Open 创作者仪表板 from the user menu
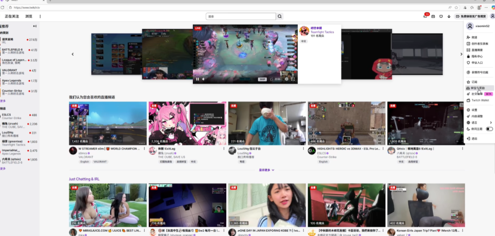 click(480, 44)
